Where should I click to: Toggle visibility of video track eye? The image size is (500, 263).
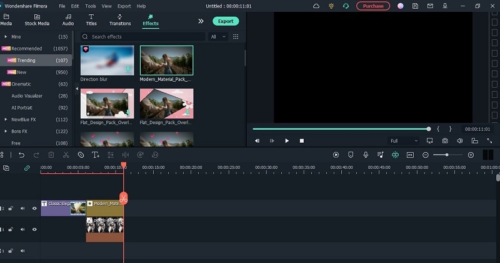[34, 229]
